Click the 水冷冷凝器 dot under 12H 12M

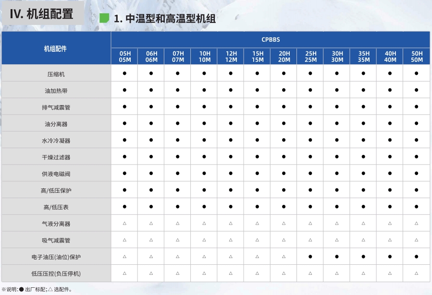tap(231, 140)
